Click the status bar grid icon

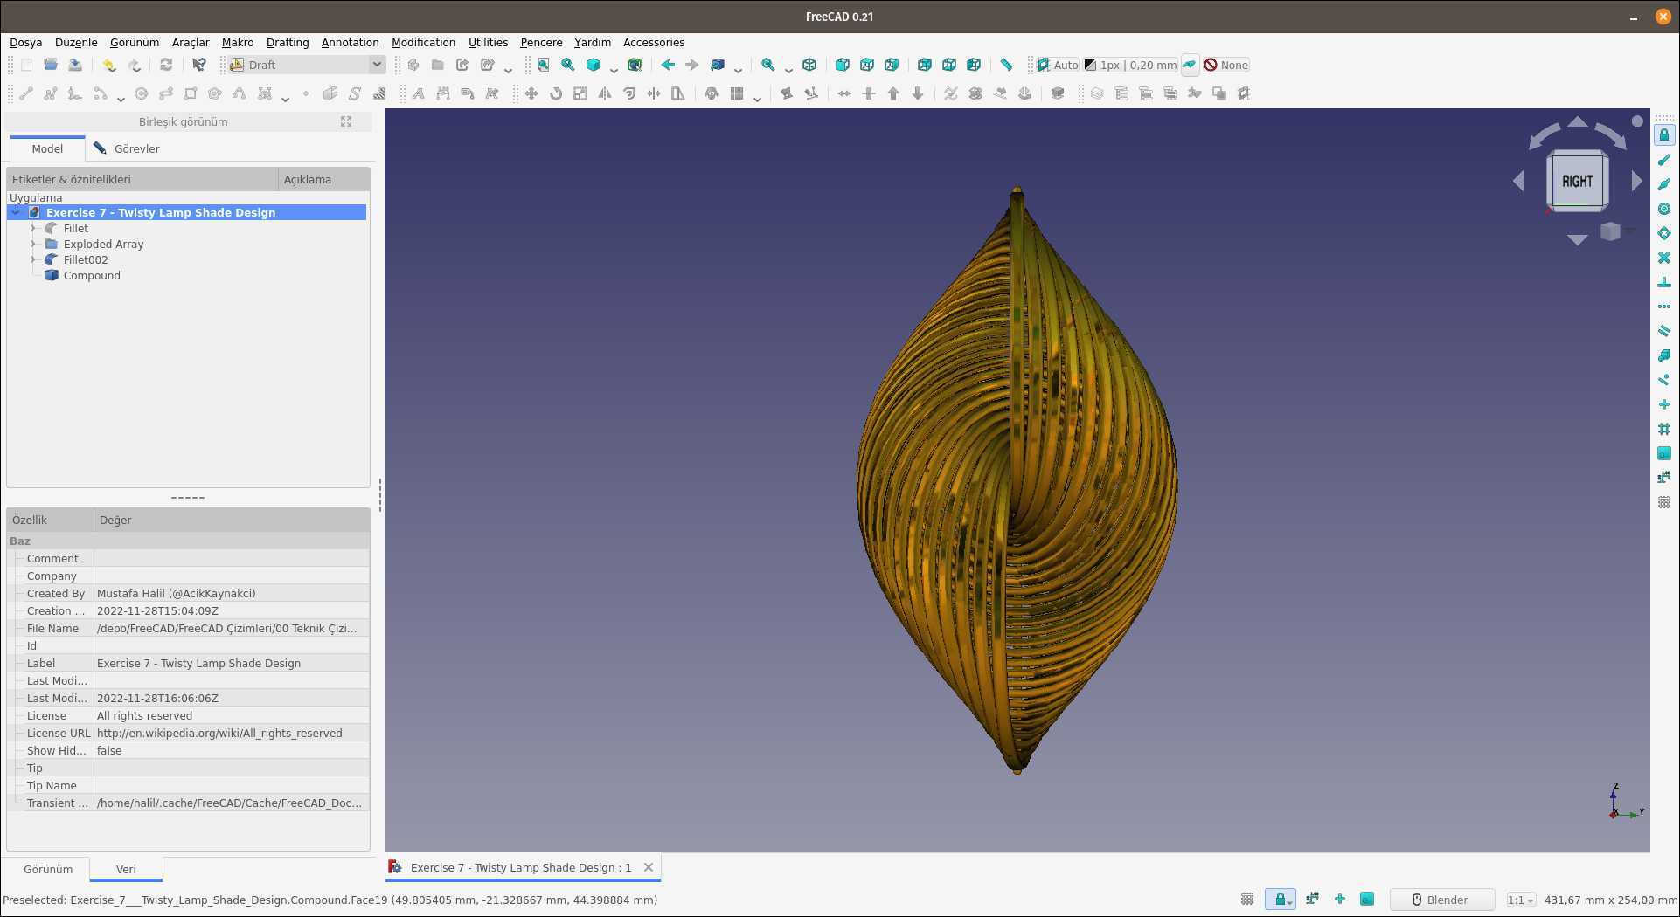coord(1247,900)
